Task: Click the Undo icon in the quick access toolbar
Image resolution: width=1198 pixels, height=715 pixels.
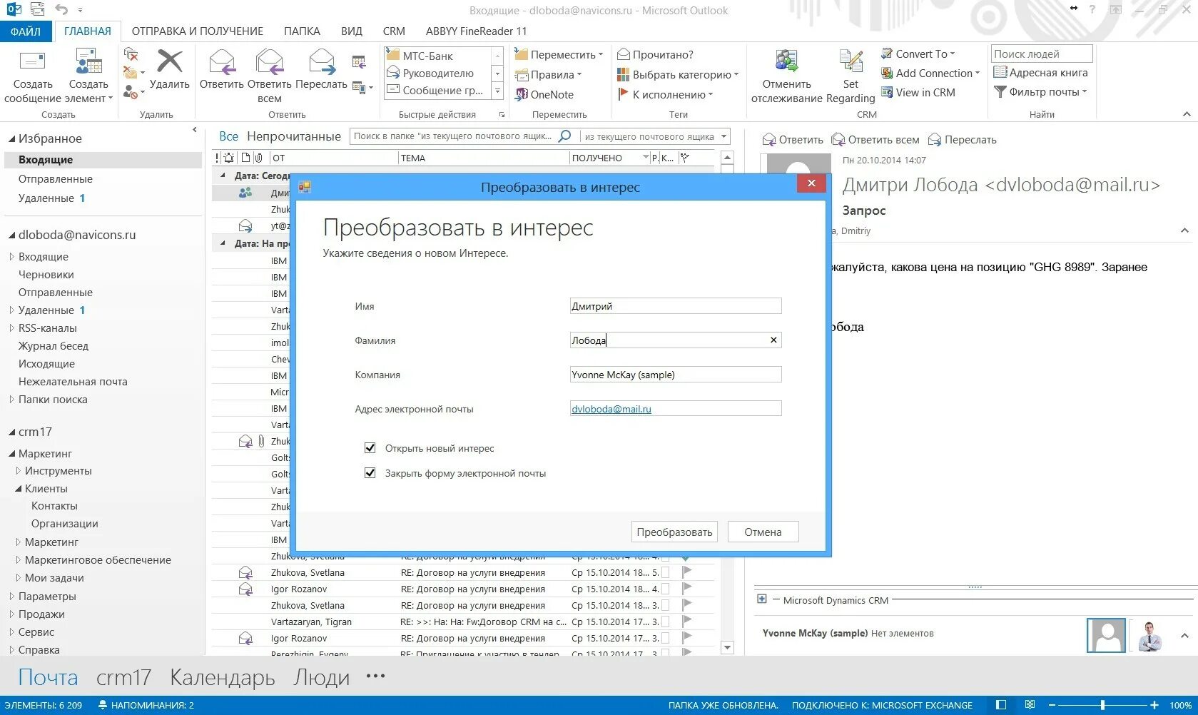Action: pos(61,10)
